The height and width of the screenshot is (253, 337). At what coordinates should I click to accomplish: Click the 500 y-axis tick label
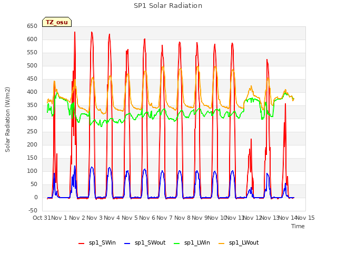click(32, 65)
